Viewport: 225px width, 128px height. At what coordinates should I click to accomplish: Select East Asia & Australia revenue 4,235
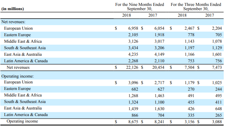pos(133,54)
